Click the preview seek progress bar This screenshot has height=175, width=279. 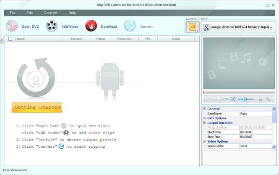click(x=239, y=92)
